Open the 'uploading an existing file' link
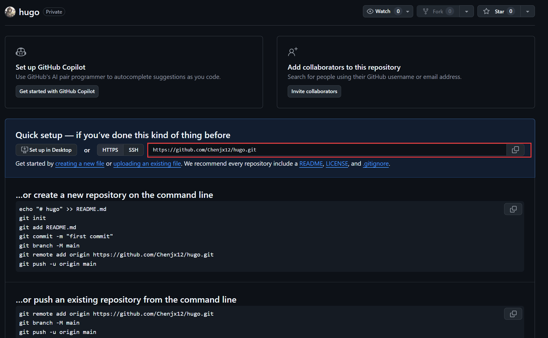 coord(147,164)
